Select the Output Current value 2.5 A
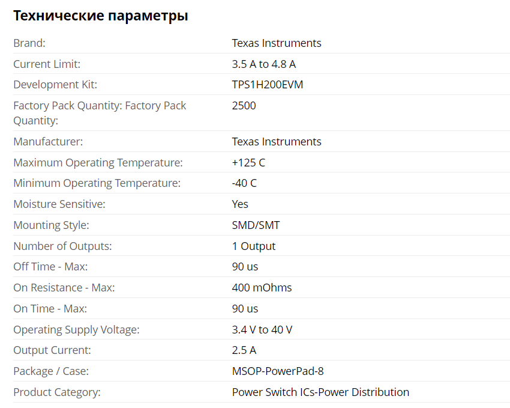Image resolution: width=510 pixels, height=408 pixels. click(x=244, y=350)
